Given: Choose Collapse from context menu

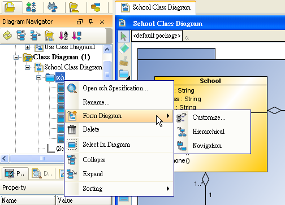Looking at the screenshot, I should point(119,160).
